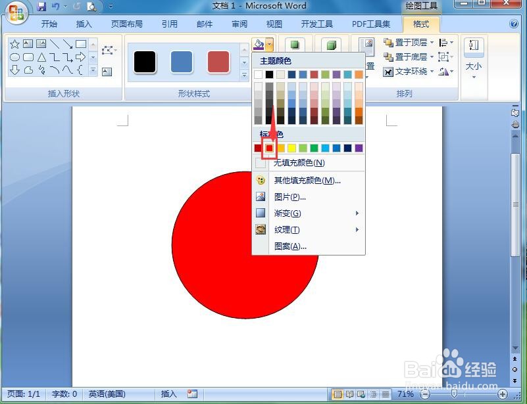Expand the shape fill dropdown arrow
The width and height of the screenshot is (527, 404).
click(269, 44)
